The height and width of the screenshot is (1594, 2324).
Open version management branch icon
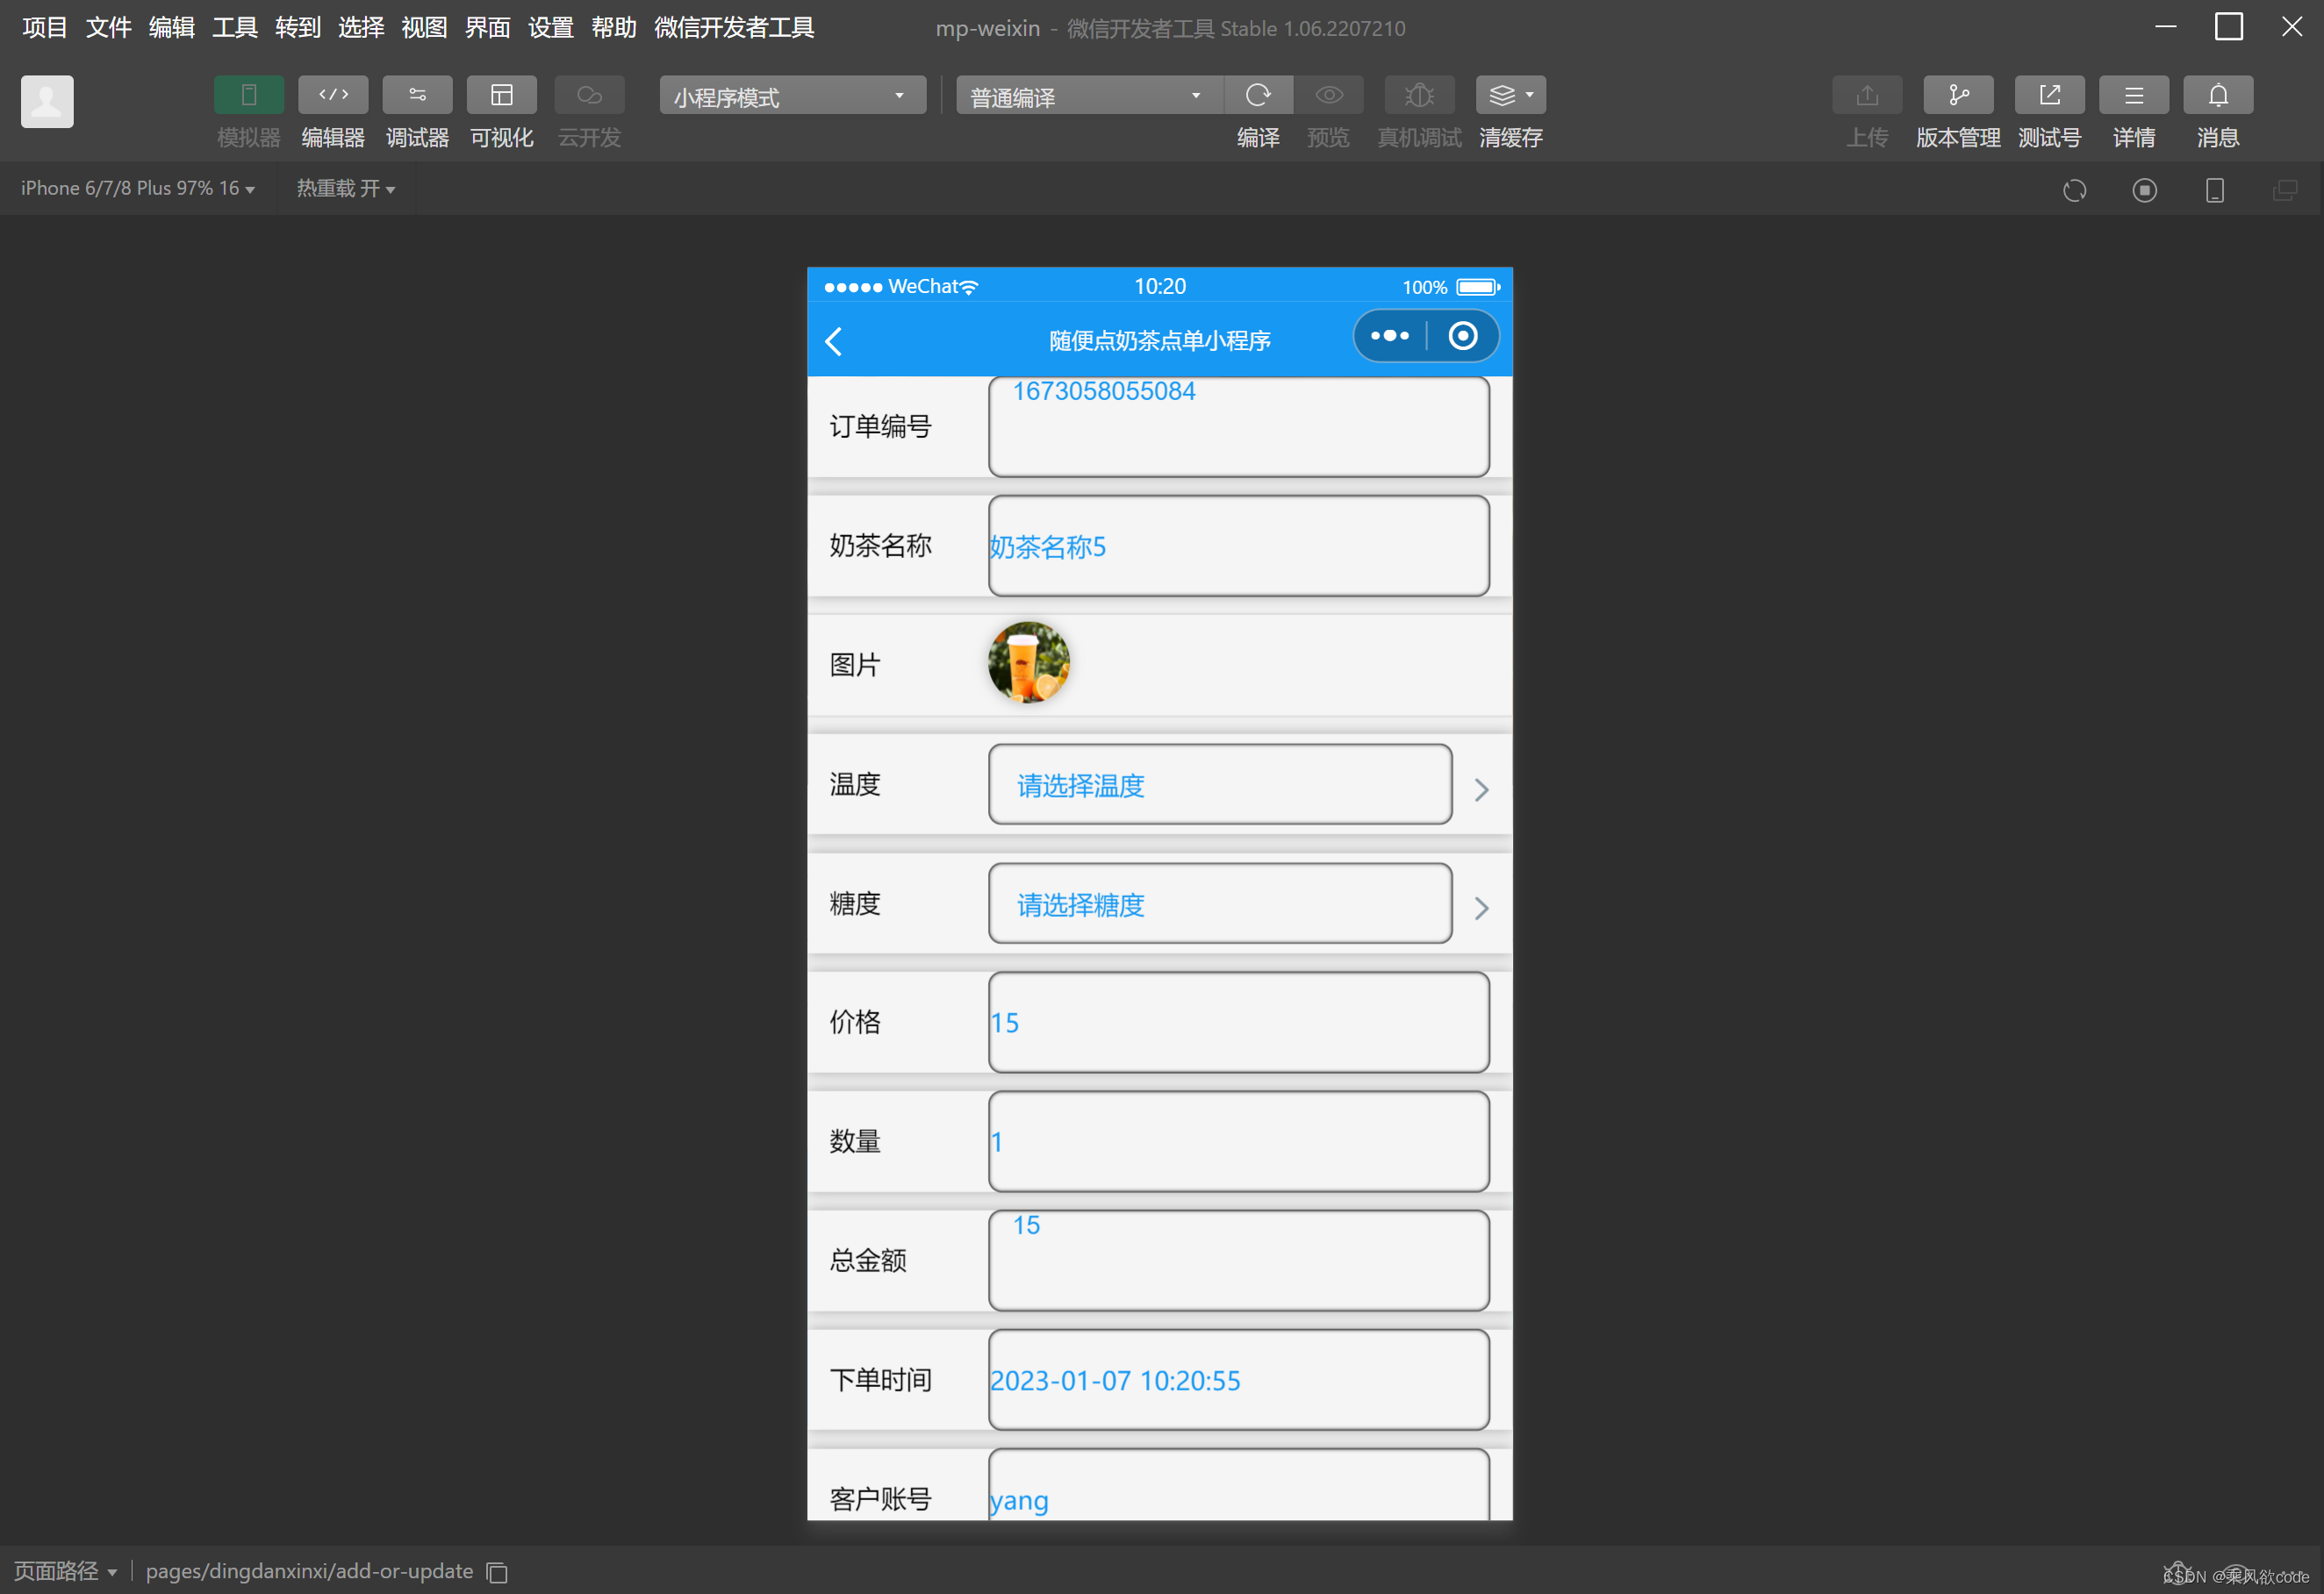(1957, 95)
